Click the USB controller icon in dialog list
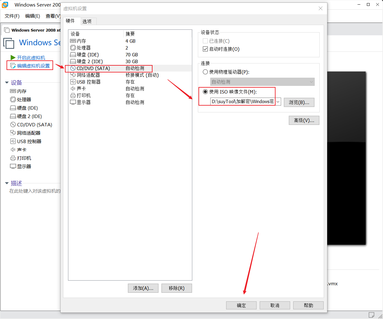Image resolution: width=383 pixels, height=319 pixels. click(73, 82)
